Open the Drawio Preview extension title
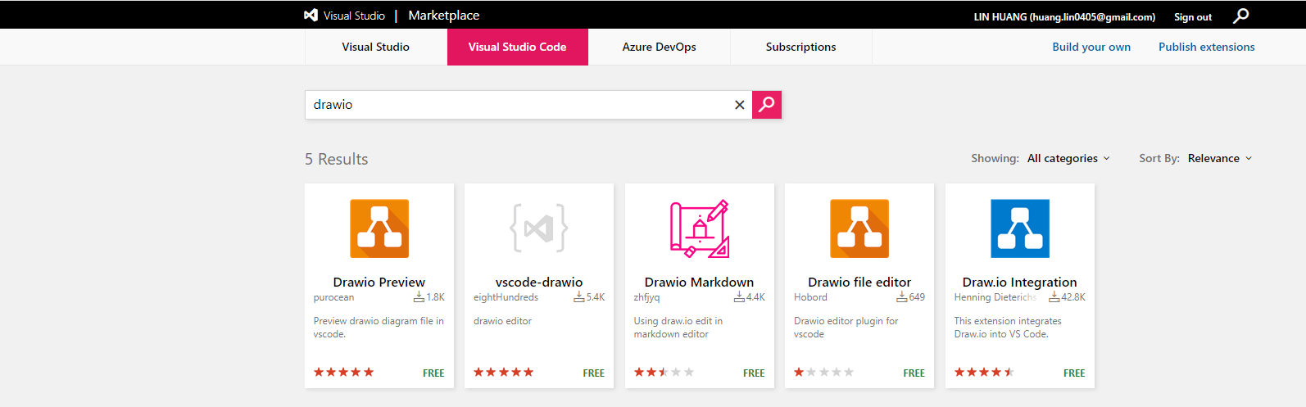Image resolution: width=1306 pixels, height=407 pixels. [x=379, y=282]
